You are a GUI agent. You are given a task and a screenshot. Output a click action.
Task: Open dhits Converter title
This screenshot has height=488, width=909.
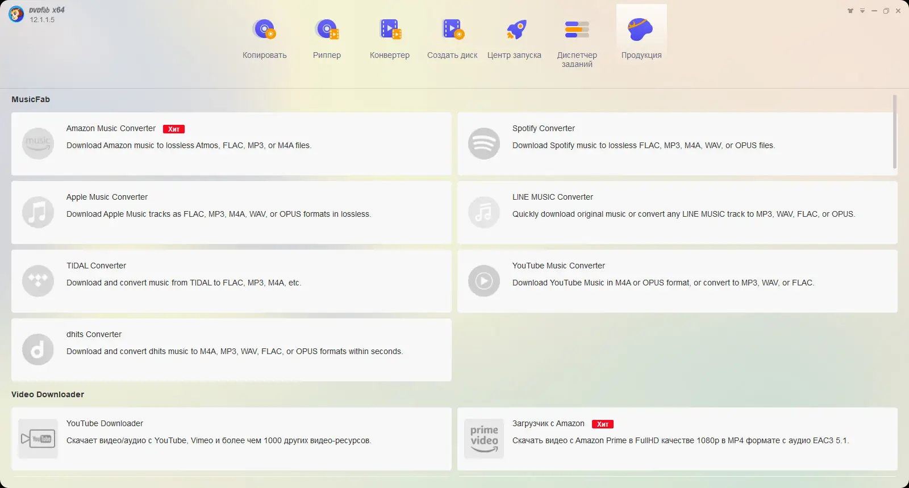click(94, 334)
